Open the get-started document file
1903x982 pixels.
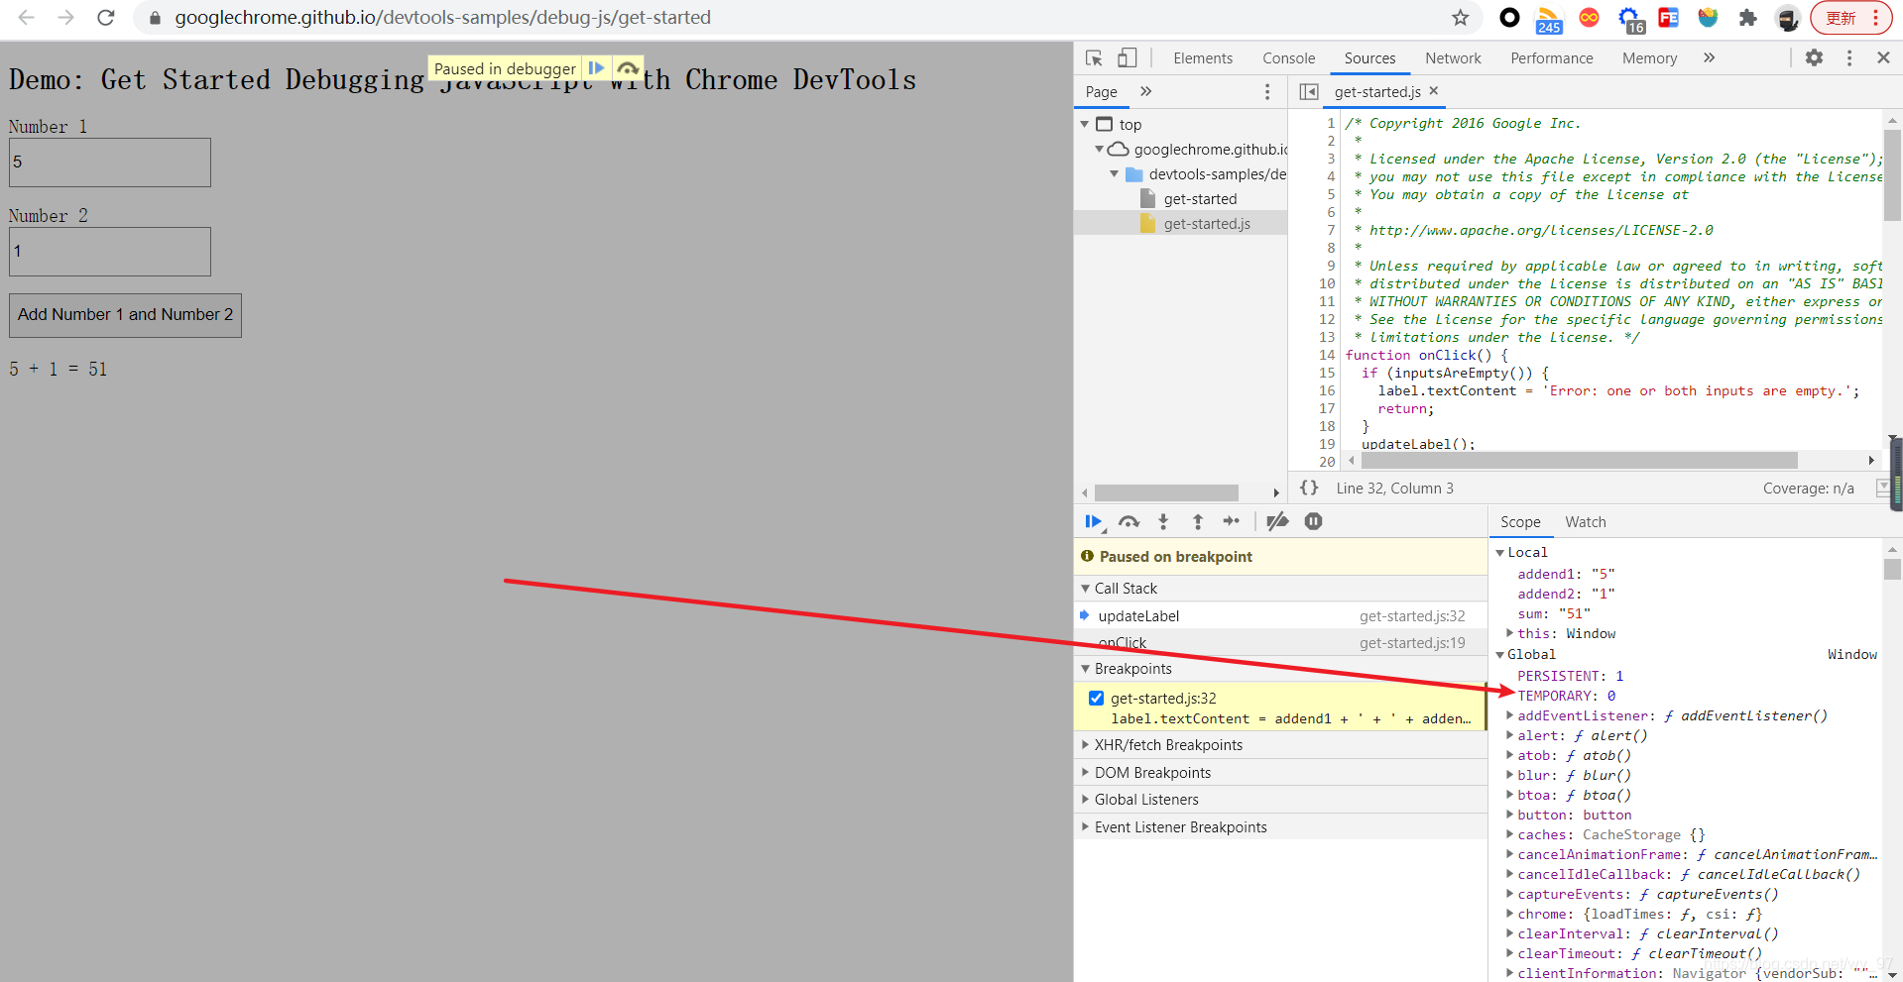[1200, 199]
